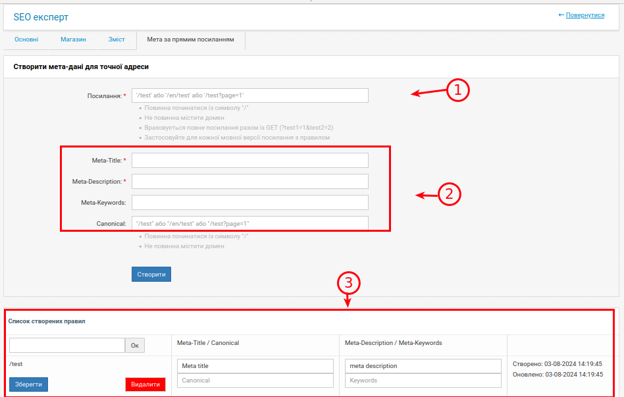Select 'Мета за прямим посиланням' tab
Screen dimensions: 624x397
pyautogui.click(x=191, y=40)
